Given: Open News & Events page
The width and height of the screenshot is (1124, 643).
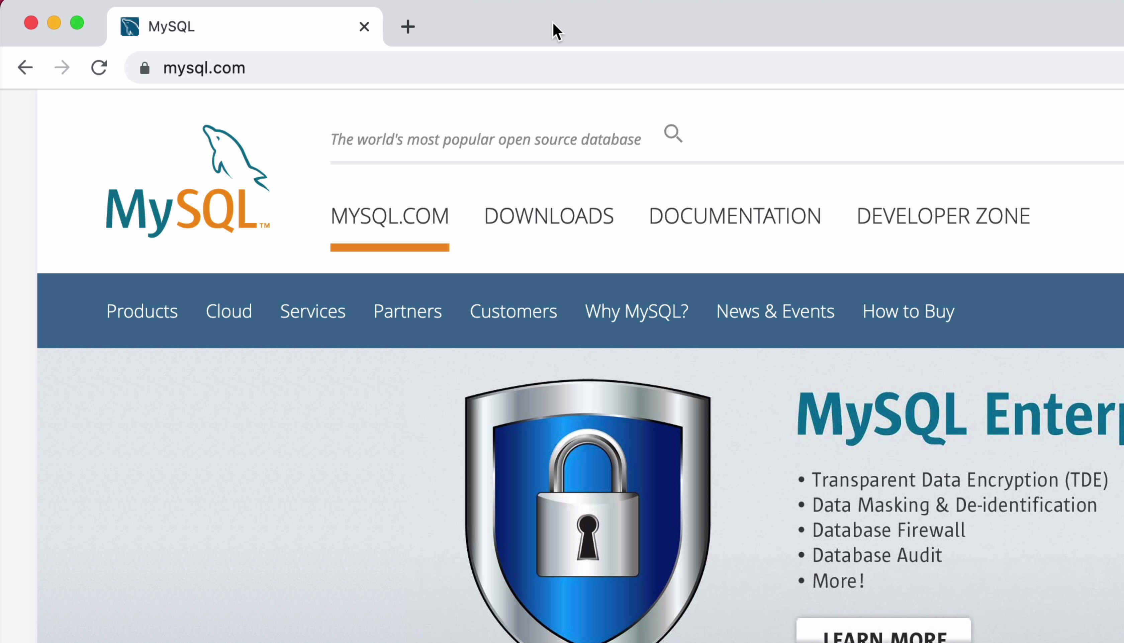Looking at the screenshot, I should (775, 311).
